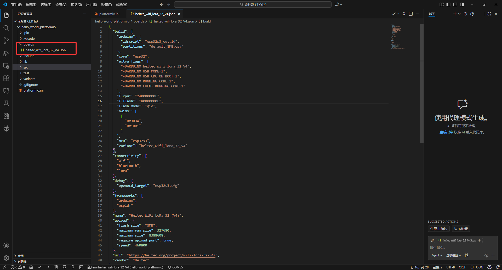Toggle the secondary side bar visibility
This screenshot has width=502, height=270.
462,4
